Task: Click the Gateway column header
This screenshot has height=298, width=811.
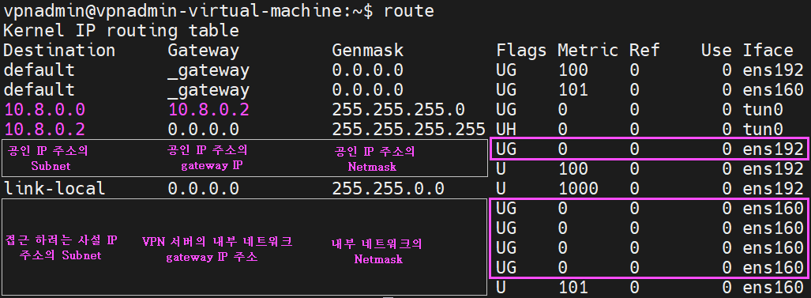Action: point(203,50)
